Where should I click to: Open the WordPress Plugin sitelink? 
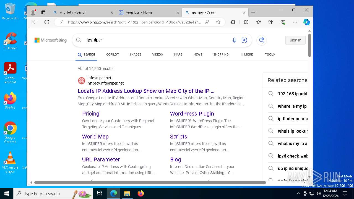(192, 114)
